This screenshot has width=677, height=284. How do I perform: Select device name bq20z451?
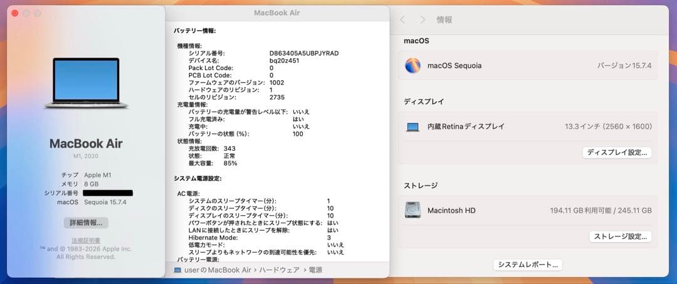pyautogui.click(x=284, y=61)
